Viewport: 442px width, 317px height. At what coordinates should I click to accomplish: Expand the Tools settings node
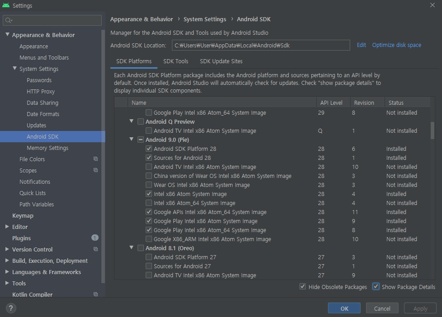click(7, 283)
